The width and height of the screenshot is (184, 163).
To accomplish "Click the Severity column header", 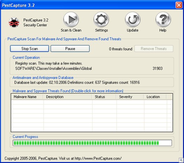I will (x=130, y=97).
